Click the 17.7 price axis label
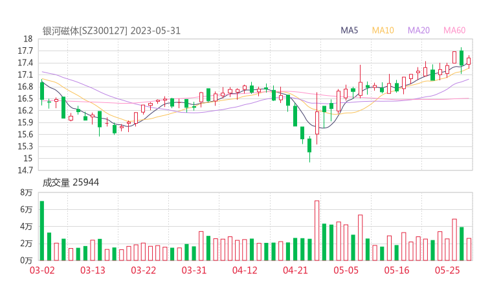 pyautogui.click(x=25, y=51)
